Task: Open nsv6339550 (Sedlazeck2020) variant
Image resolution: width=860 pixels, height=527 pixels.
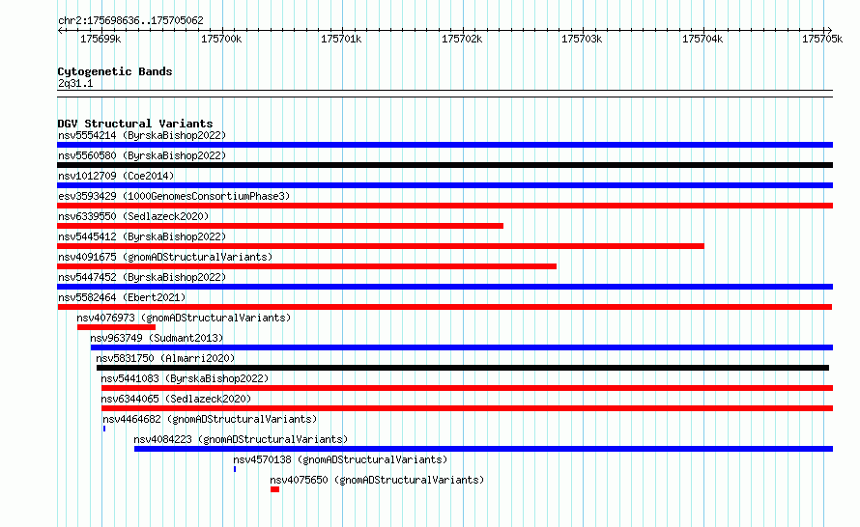Action: point(133,216)
